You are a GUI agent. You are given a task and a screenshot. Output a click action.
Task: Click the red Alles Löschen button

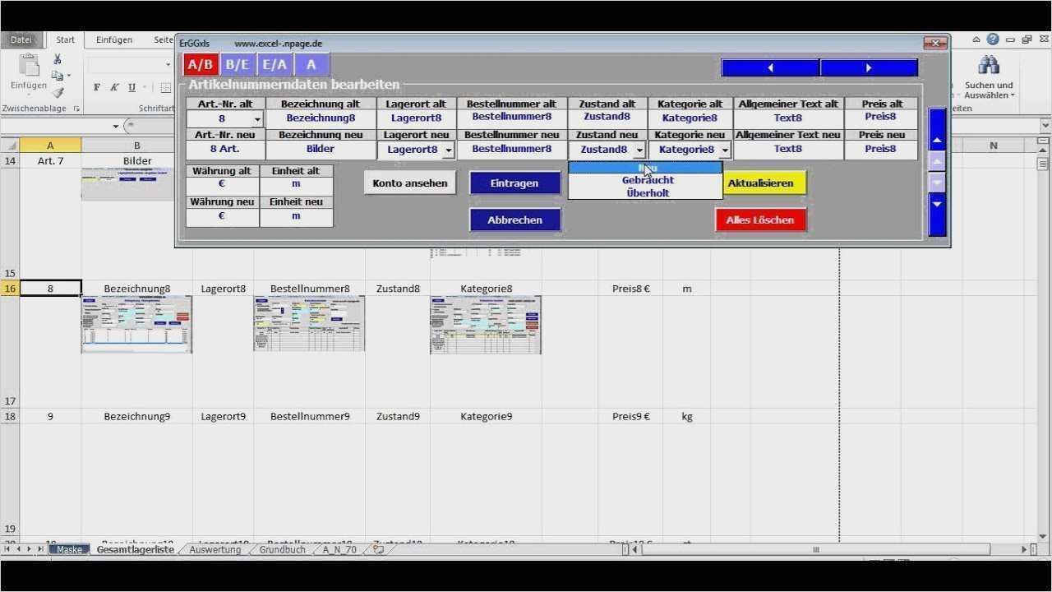[x=760, y=220]
